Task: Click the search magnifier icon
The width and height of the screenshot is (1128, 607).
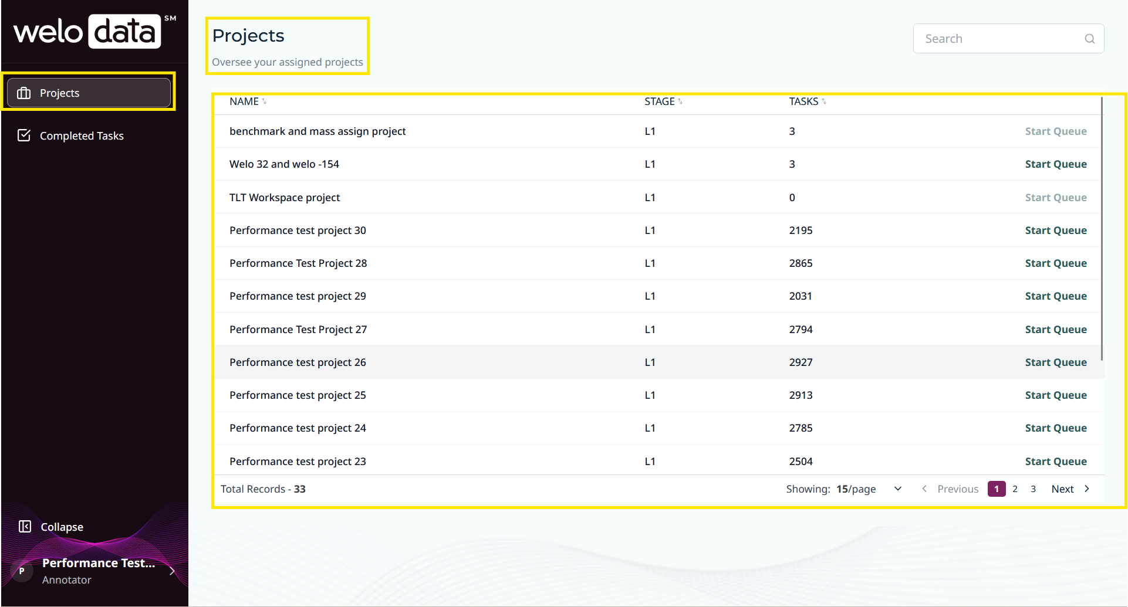Action: (1090, 39)
